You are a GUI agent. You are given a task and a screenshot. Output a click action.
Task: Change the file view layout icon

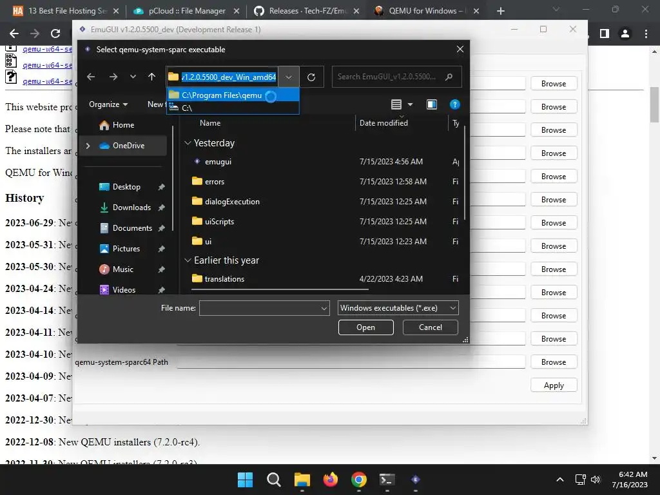coord(396,104)
